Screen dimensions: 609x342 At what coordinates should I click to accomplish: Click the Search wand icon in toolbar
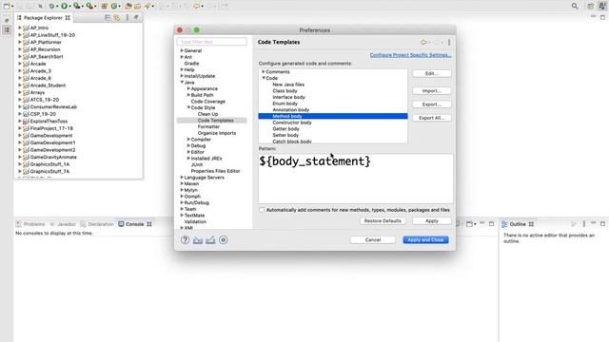pyautogui.click(x=147, y=6)
